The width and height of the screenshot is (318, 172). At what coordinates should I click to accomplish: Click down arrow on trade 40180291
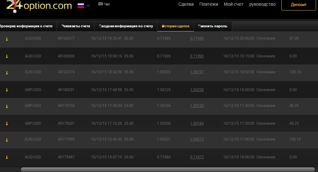click(7, 90)
